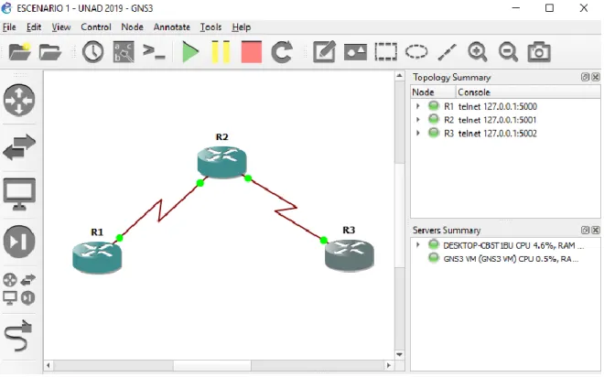
Task: Select router R2 on canvas
Action: (221, 162)
